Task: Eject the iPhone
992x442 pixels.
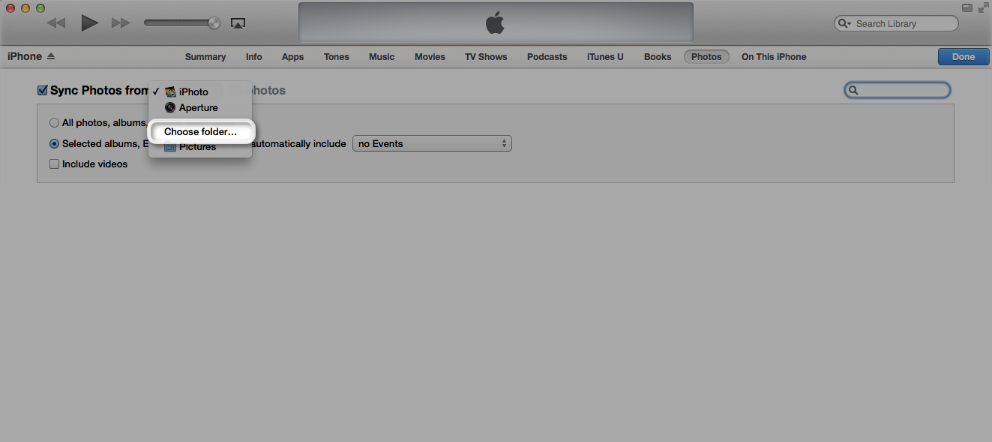Action: [x=51, y=56]
